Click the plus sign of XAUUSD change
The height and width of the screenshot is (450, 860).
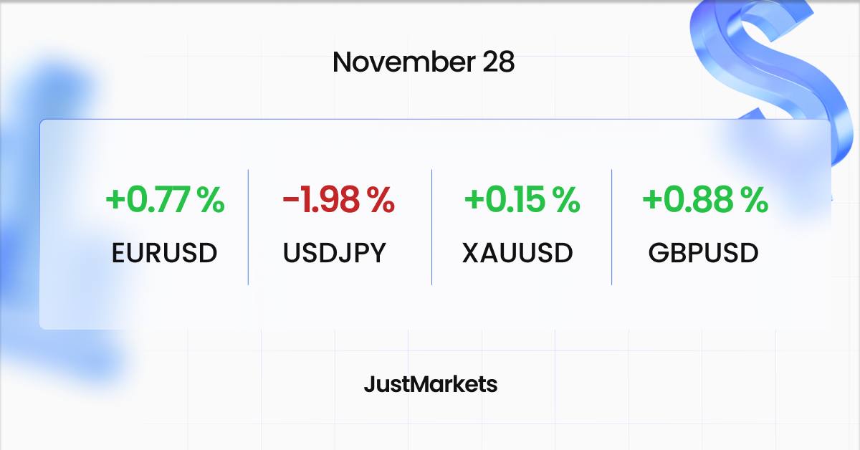click(473, 201)
